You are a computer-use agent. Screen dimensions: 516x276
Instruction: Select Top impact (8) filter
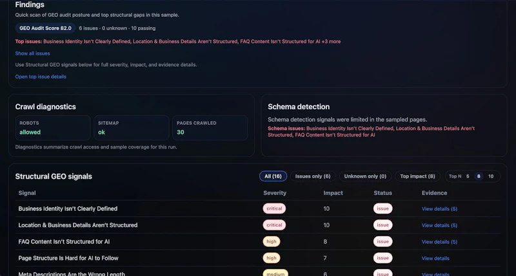click(x=417, y=176)
